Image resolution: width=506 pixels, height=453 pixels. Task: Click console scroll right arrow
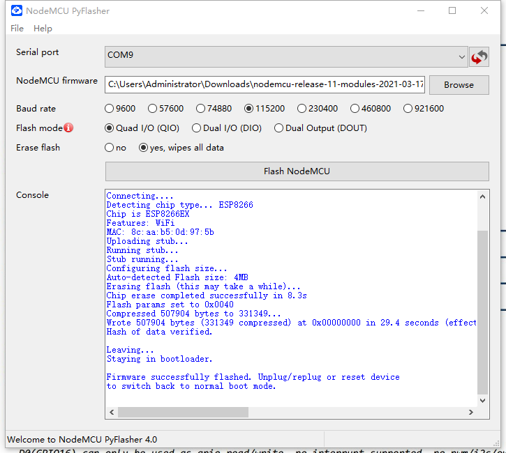(x=471, y=412)
